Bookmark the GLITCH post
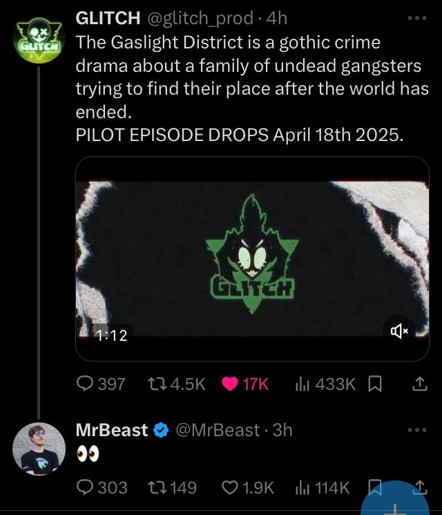442x515 pixels. coord(376,384)
